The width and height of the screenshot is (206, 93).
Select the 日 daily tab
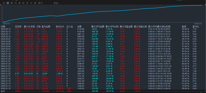[8, 3]
